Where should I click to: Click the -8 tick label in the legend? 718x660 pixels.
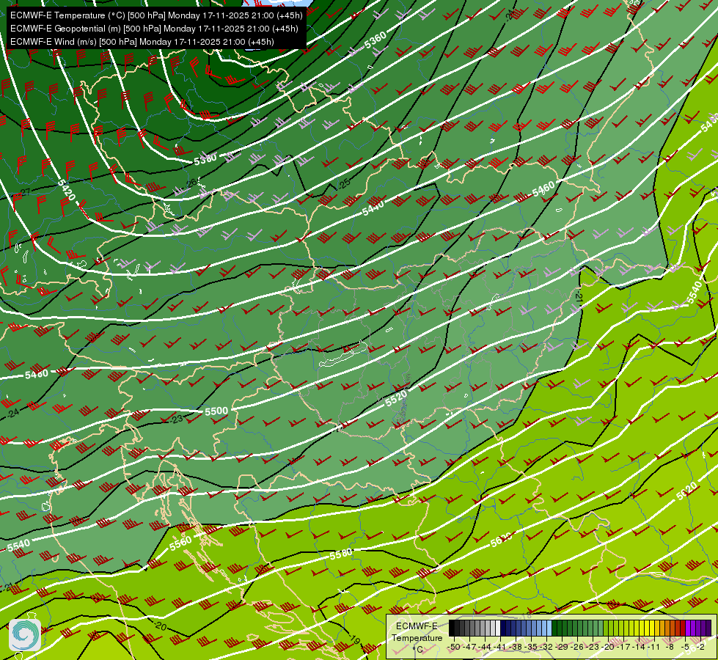[x=670, y=648]
